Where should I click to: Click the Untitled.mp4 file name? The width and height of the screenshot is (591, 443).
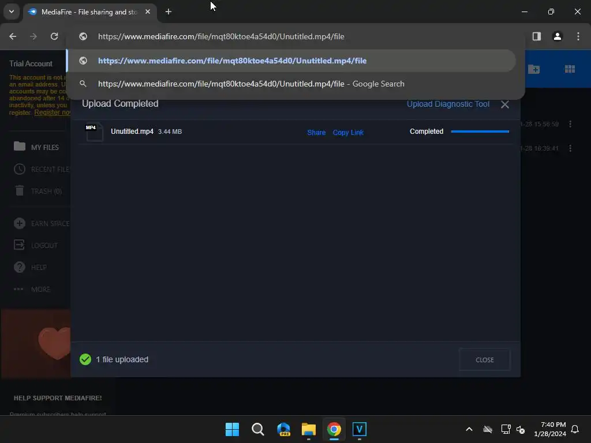click(x=132, y=132)
